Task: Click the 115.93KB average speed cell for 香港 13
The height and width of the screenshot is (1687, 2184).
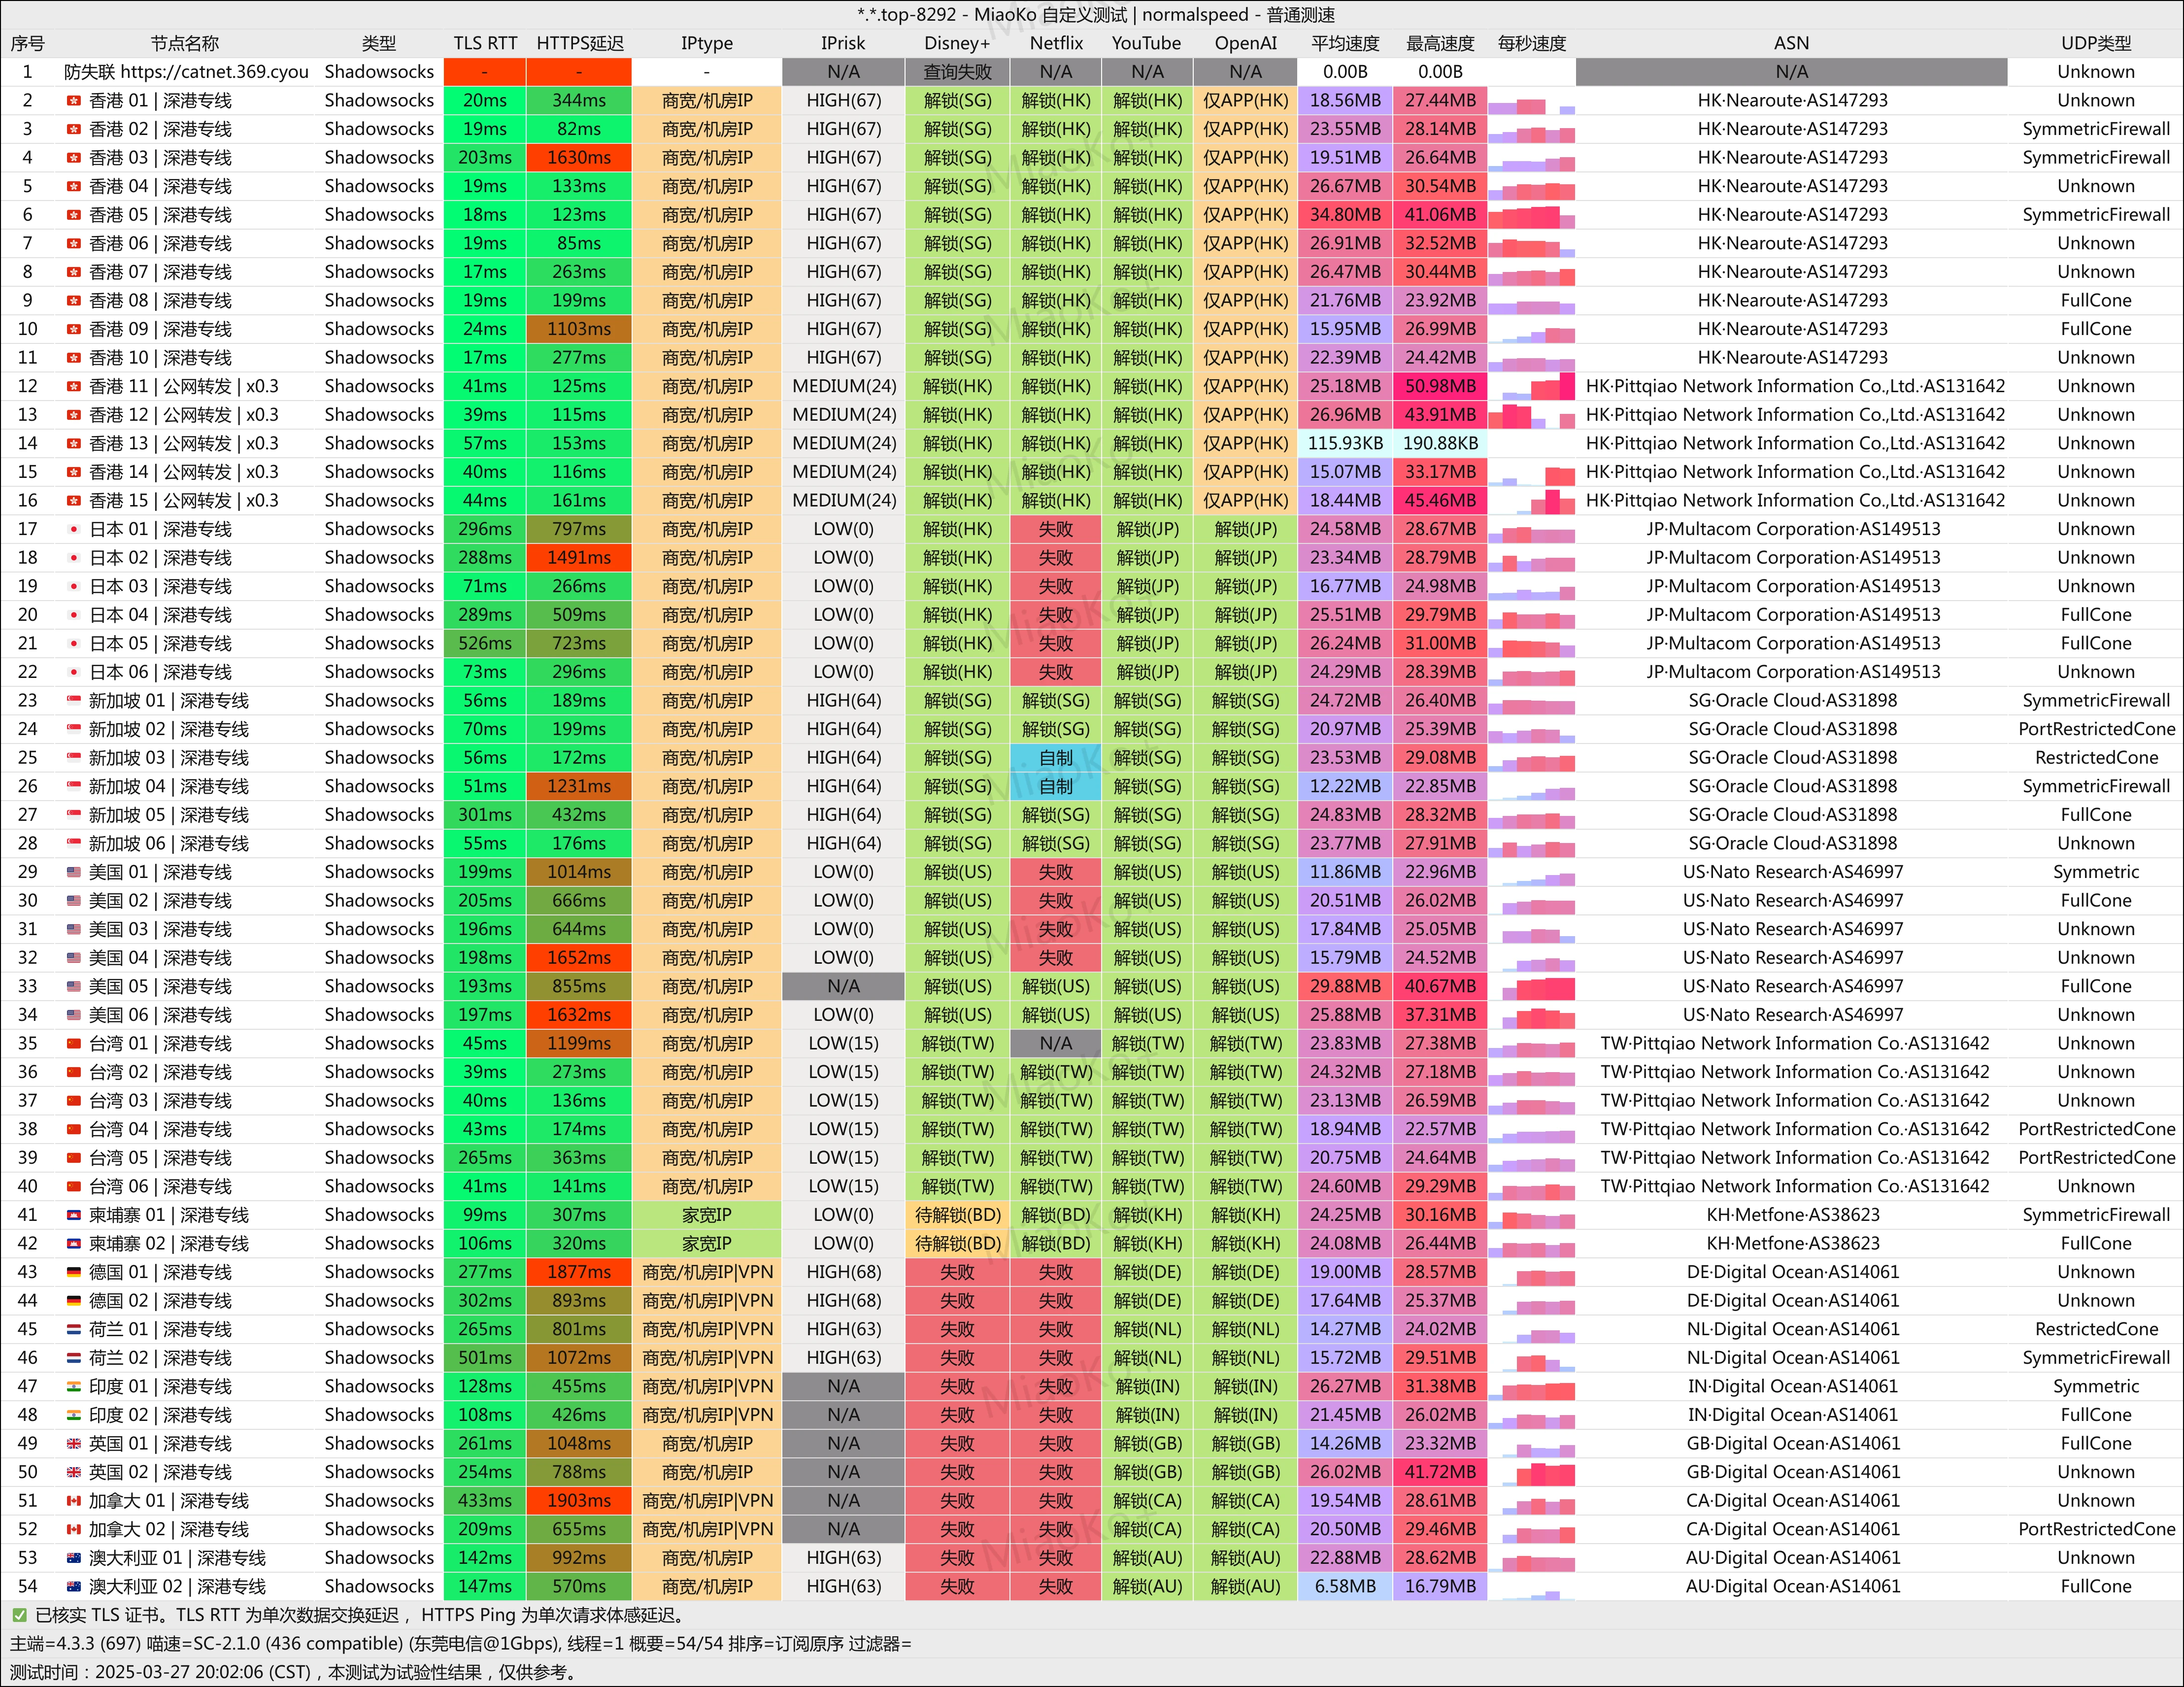Action: (1345, 444)
